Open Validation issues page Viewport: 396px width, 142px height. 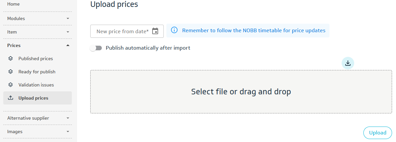[36, 85]
